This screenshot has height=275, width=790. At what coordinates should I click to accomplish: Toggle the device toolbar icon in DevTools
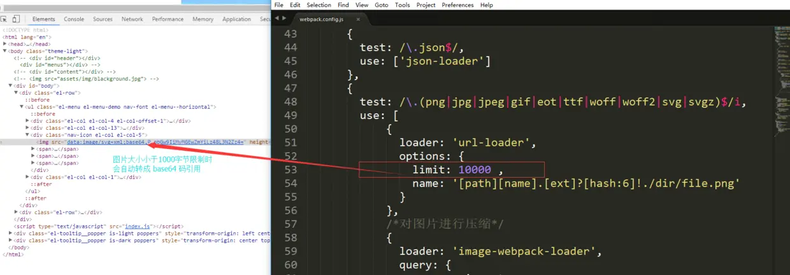pos(16,19)
